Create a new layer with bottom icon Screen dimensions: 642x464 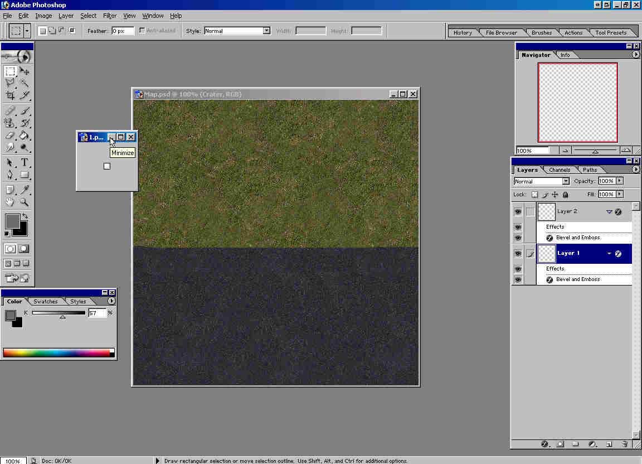click(x=609, y=444)
